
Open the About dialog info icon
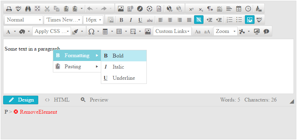(x=266, y=32)
